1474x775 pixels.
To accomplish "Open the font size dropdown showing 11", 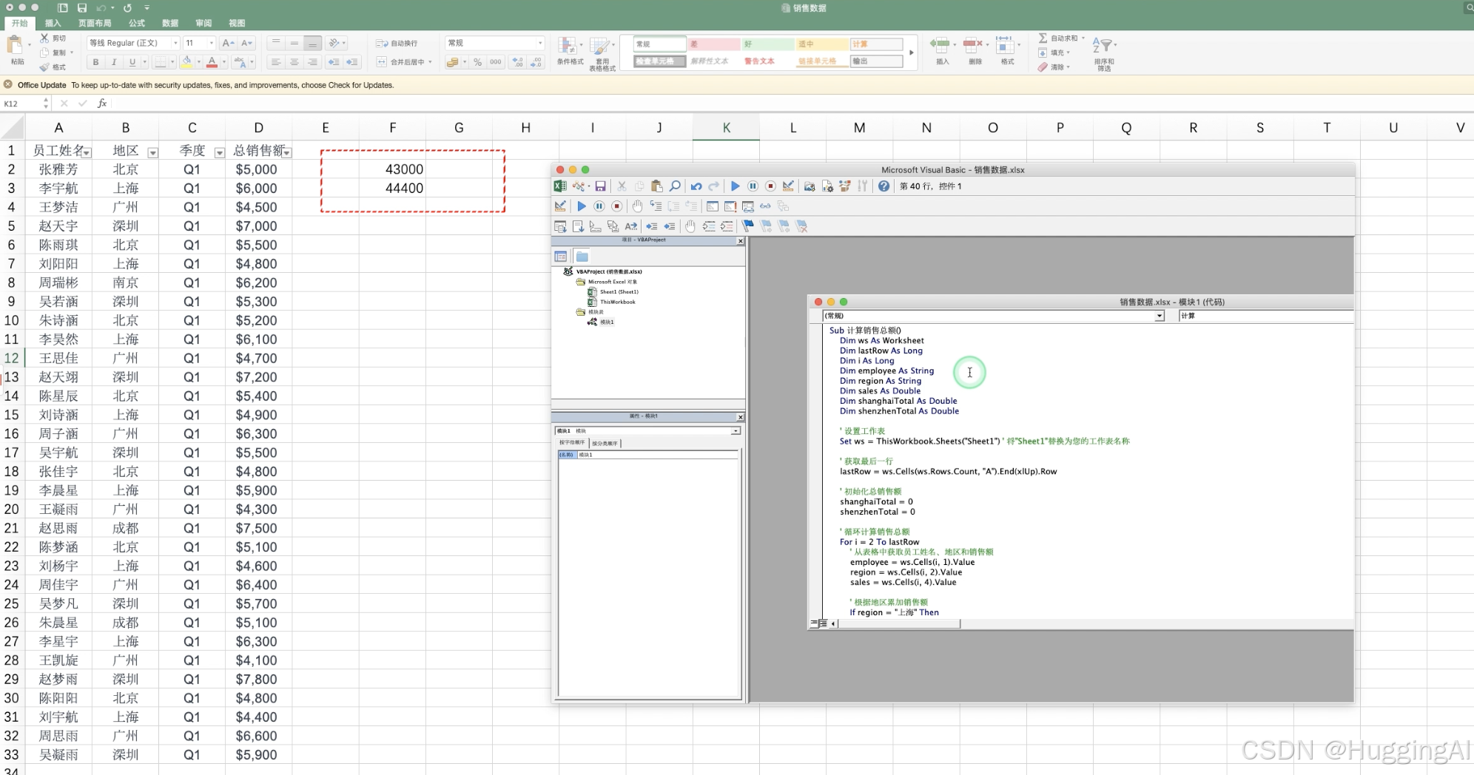I will pyautogui.click(x=211, y=43).
